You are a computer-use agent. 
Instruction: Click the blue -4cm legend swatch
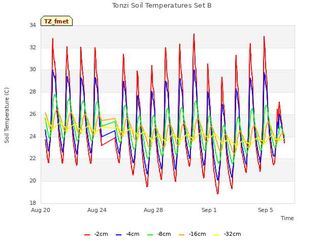[x=118, y=235]
